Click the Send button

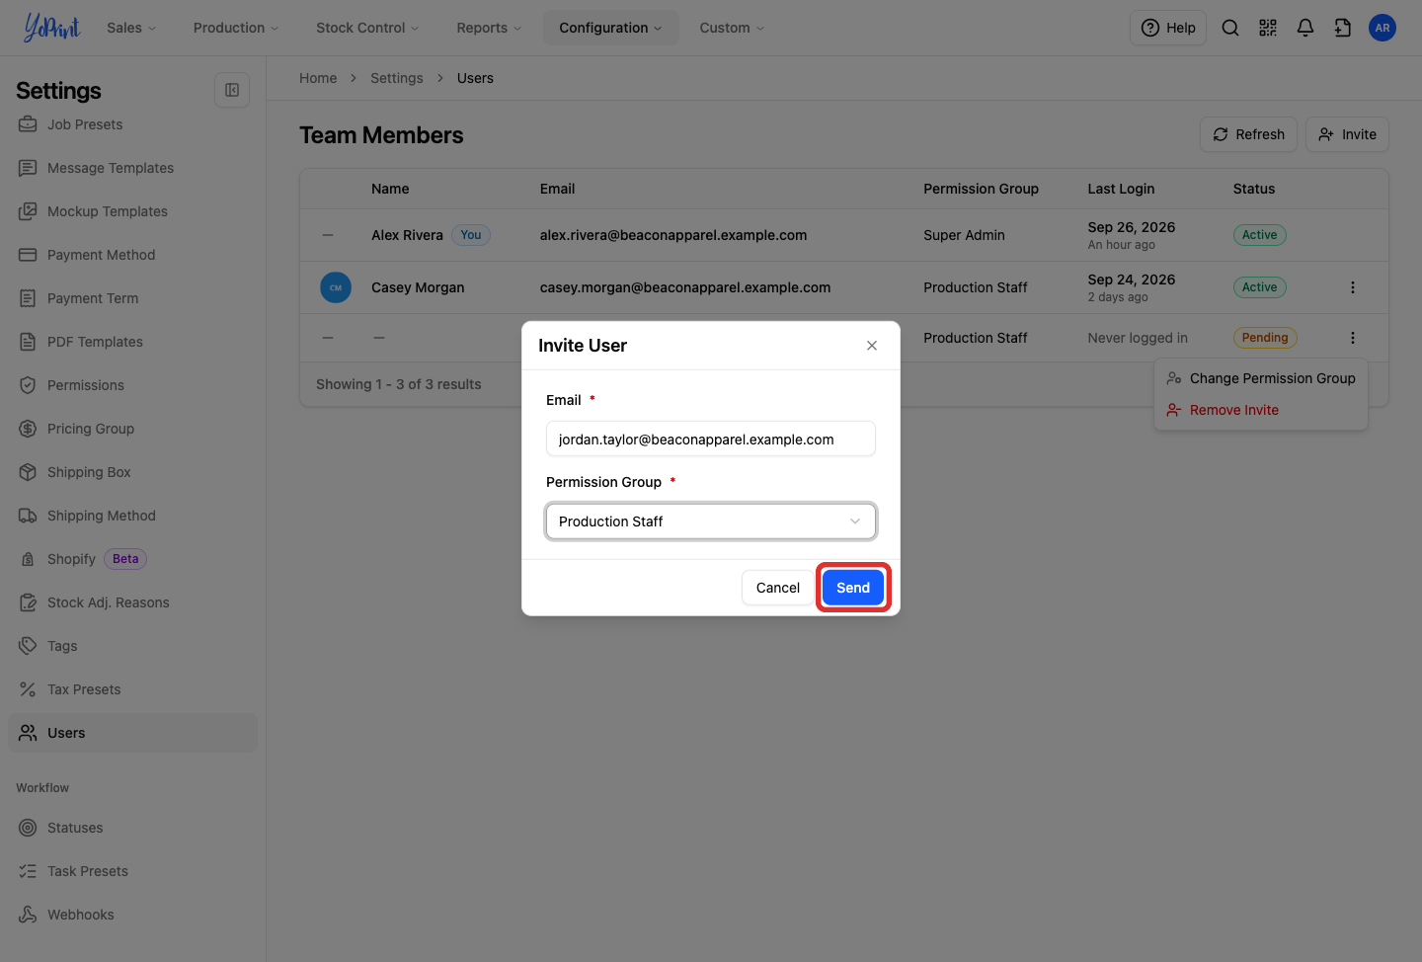pos(853,588)
